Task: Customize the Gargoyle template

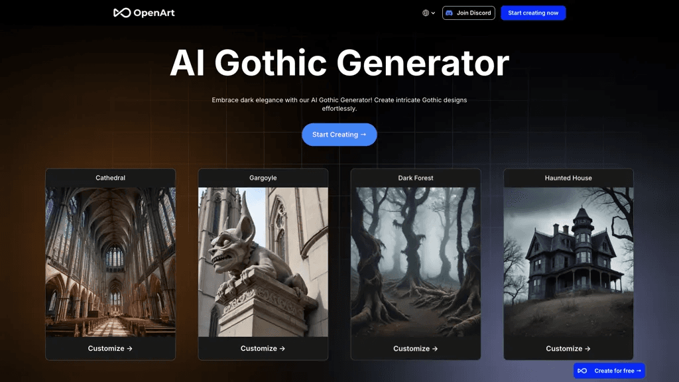Action: 263,348
